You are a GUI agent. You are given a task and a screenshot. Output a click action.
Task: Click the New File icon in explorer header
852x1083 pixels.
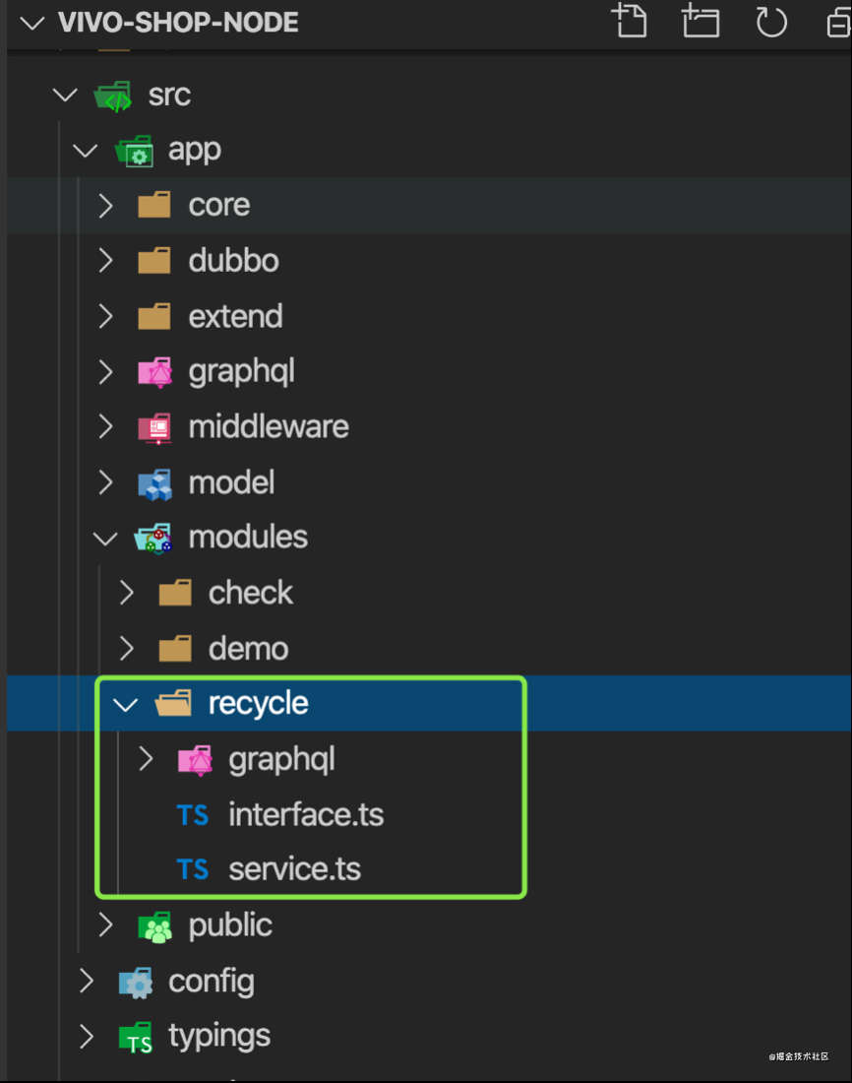click(x=629, y=20)
